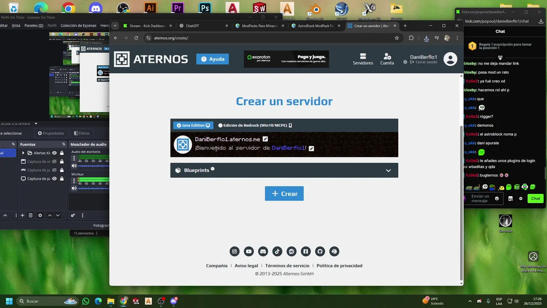Open OBS Colección de Escenas menu

[x=78, y=26]
